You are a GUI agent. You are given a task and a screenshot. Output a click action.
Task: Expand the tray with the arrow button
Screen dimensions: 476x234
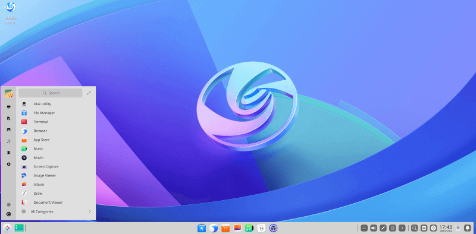click(402, 228)
